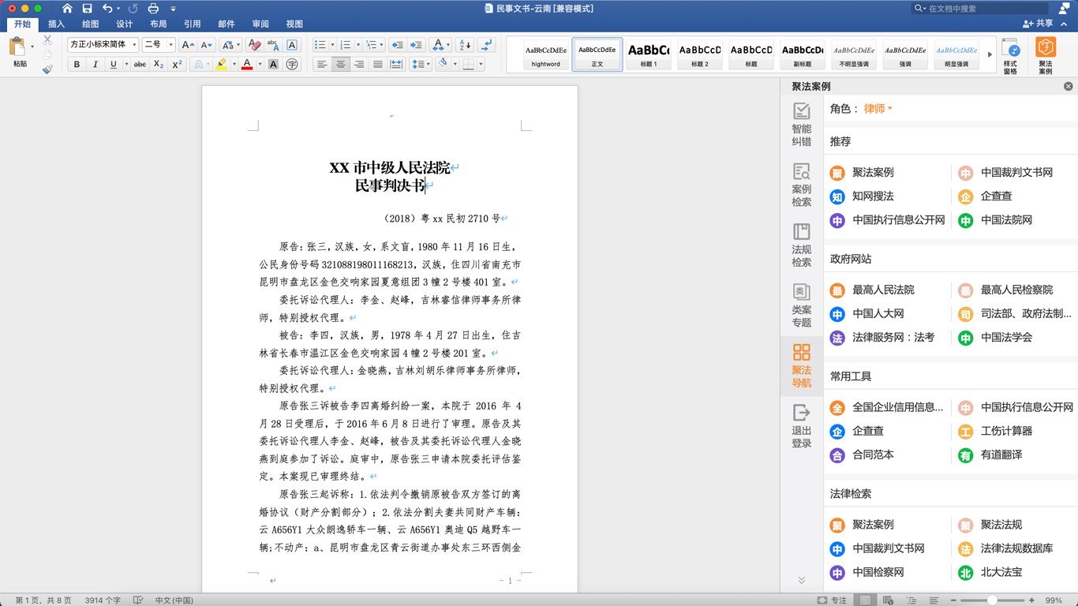Click the Paste clipboard icon
The image size is (1078, 606).
click(x=17, y=47)
